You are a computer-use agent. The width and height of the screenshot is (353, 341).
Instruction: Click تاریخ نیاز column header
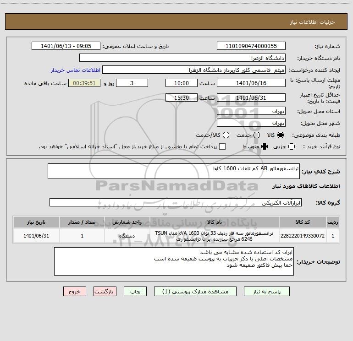point(36,222)
